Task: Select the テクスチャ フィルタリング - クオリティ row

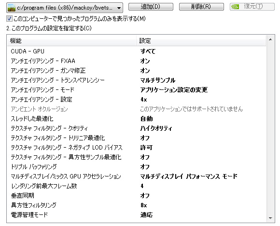Action: (137, 128)
